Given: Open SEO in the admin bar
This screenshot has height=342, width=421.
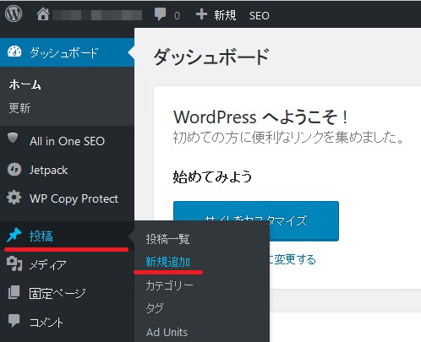Looking at the screenshot, I should click(x=260, y=16).
